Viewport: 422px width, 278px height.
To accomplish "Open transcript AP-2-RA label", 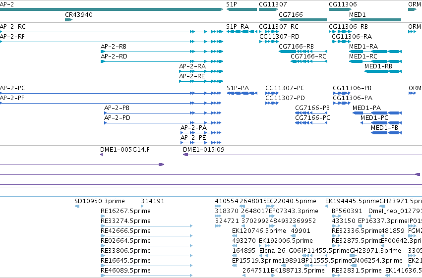I will [192, 66].
